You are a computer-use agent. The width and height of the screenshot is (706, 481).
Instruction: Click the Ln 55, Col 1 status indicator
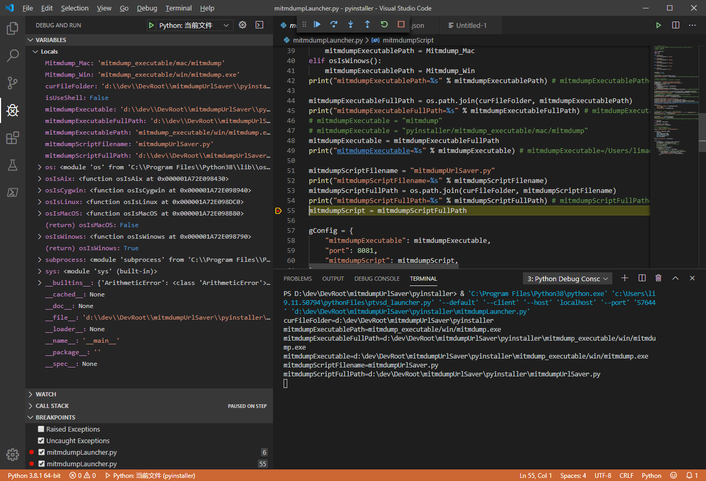tap(536, 475)
